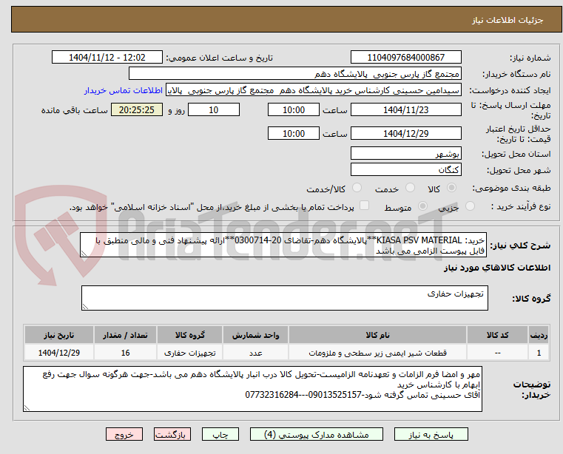
Task: Click resize handle of buyer notes textbox
Action: coord(27,407)
